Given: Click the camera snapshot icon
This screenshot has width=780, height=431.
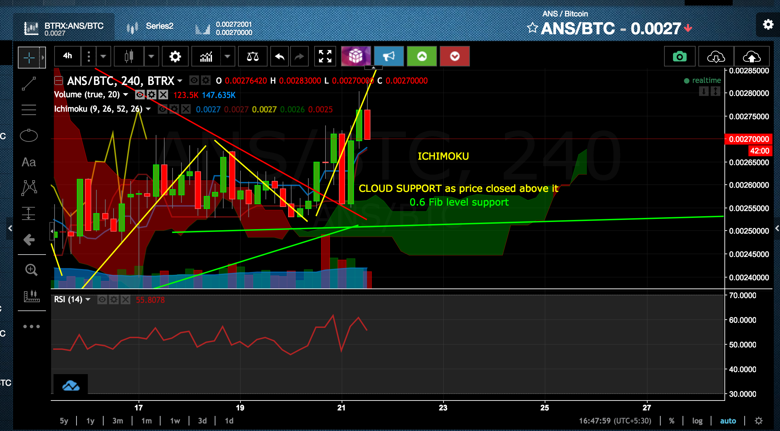Looking at the screenshot, I should [679, 57].
